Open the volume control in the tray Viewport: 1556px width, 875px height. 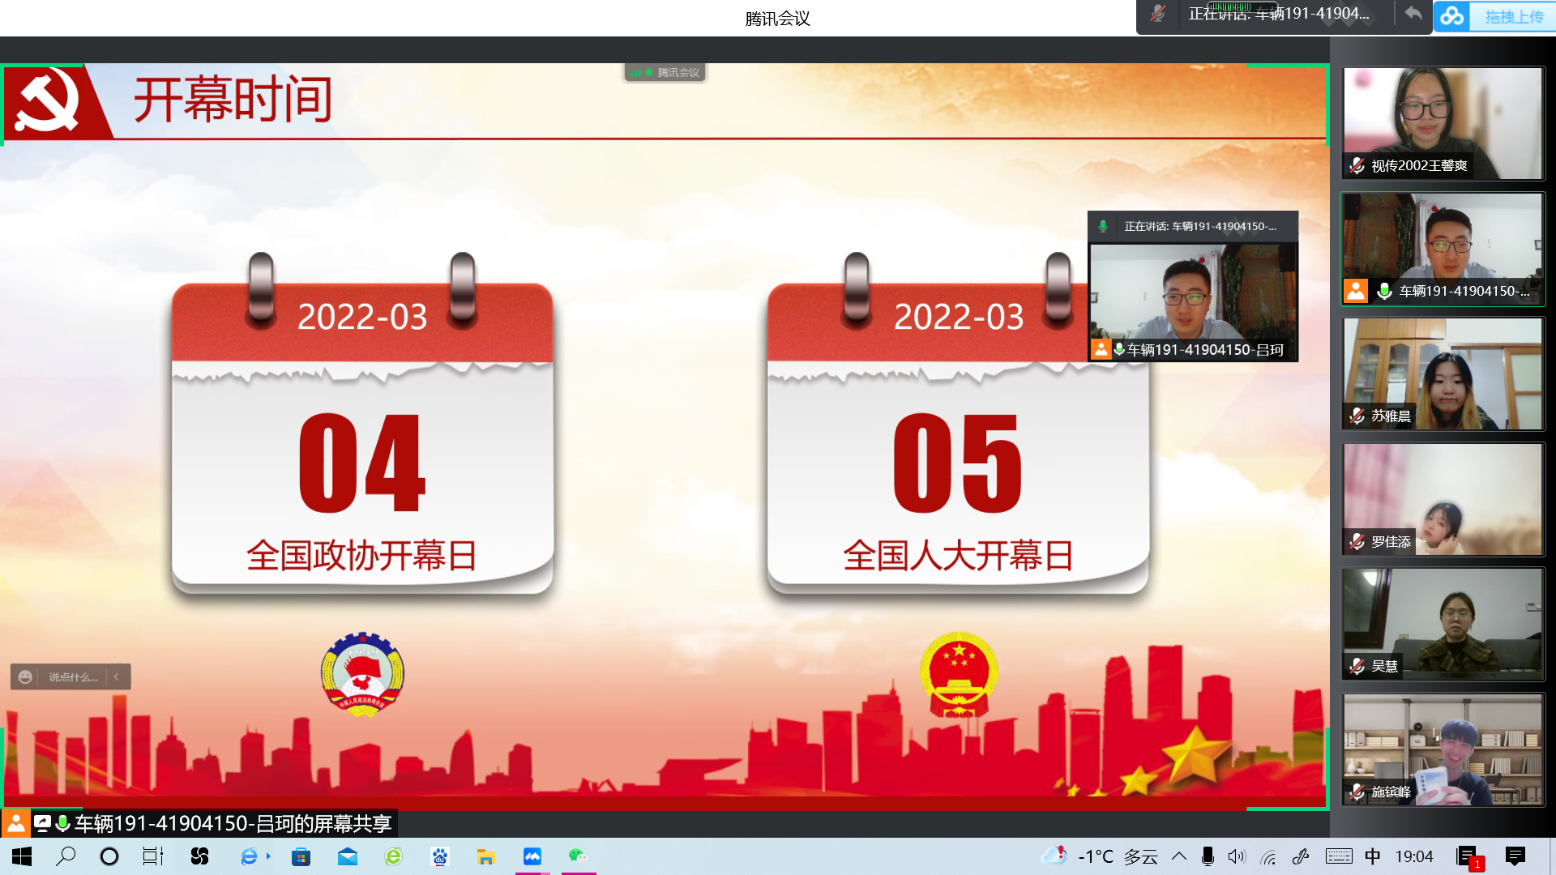(1237, 856)
